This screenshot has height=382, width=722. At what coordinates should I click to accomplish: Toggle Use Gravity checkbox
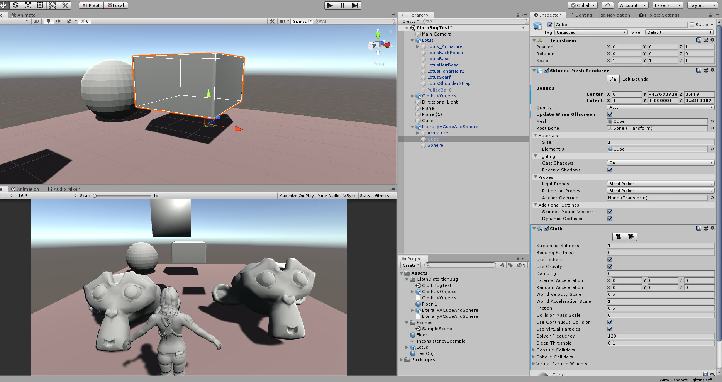[x=610, y=267]
